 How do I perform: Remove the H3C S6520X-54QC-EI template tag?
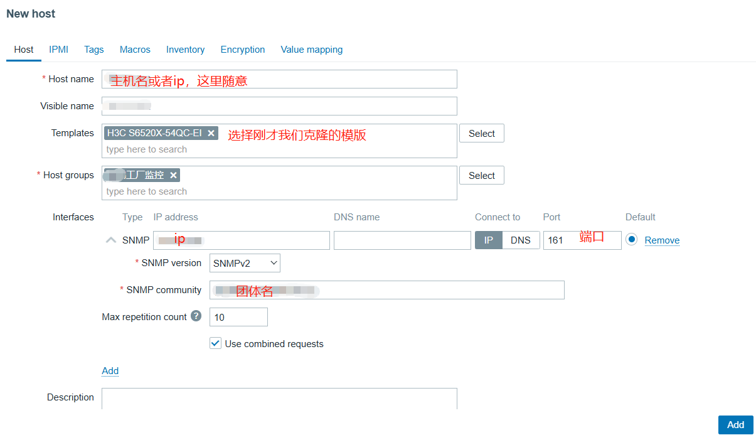211,133
